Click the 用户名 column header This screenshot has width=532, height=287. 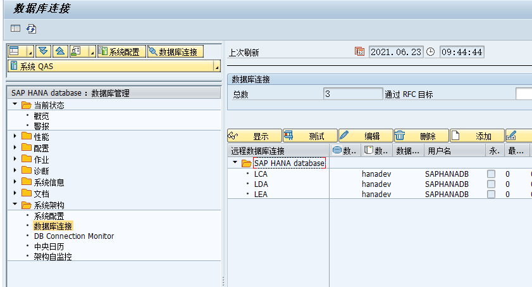point(455,150)
